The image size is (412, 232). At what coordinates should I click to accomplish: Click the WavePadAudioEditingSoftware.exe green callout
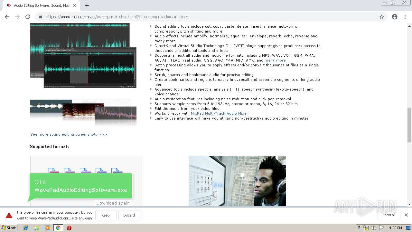click(81, 186)
